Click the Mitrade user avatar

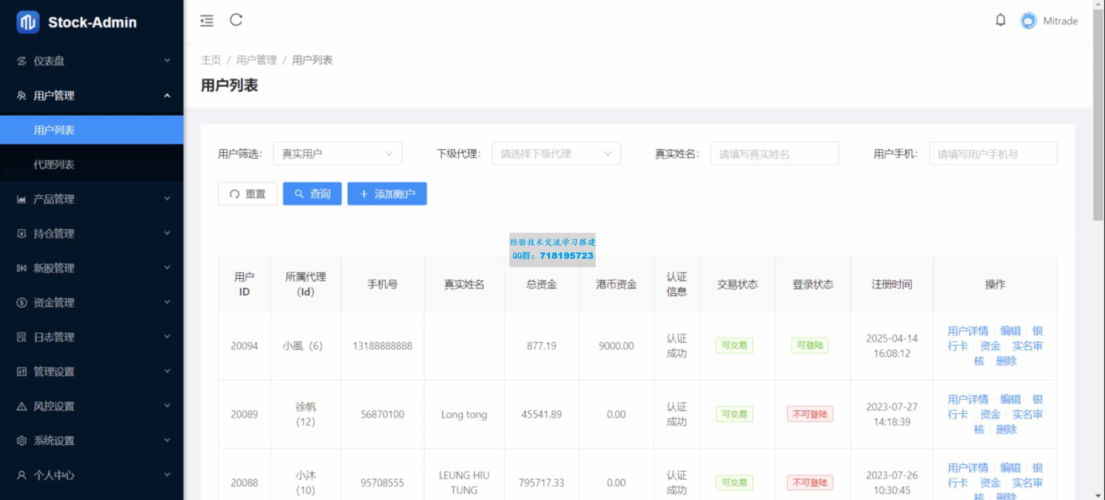point(1029,21)
